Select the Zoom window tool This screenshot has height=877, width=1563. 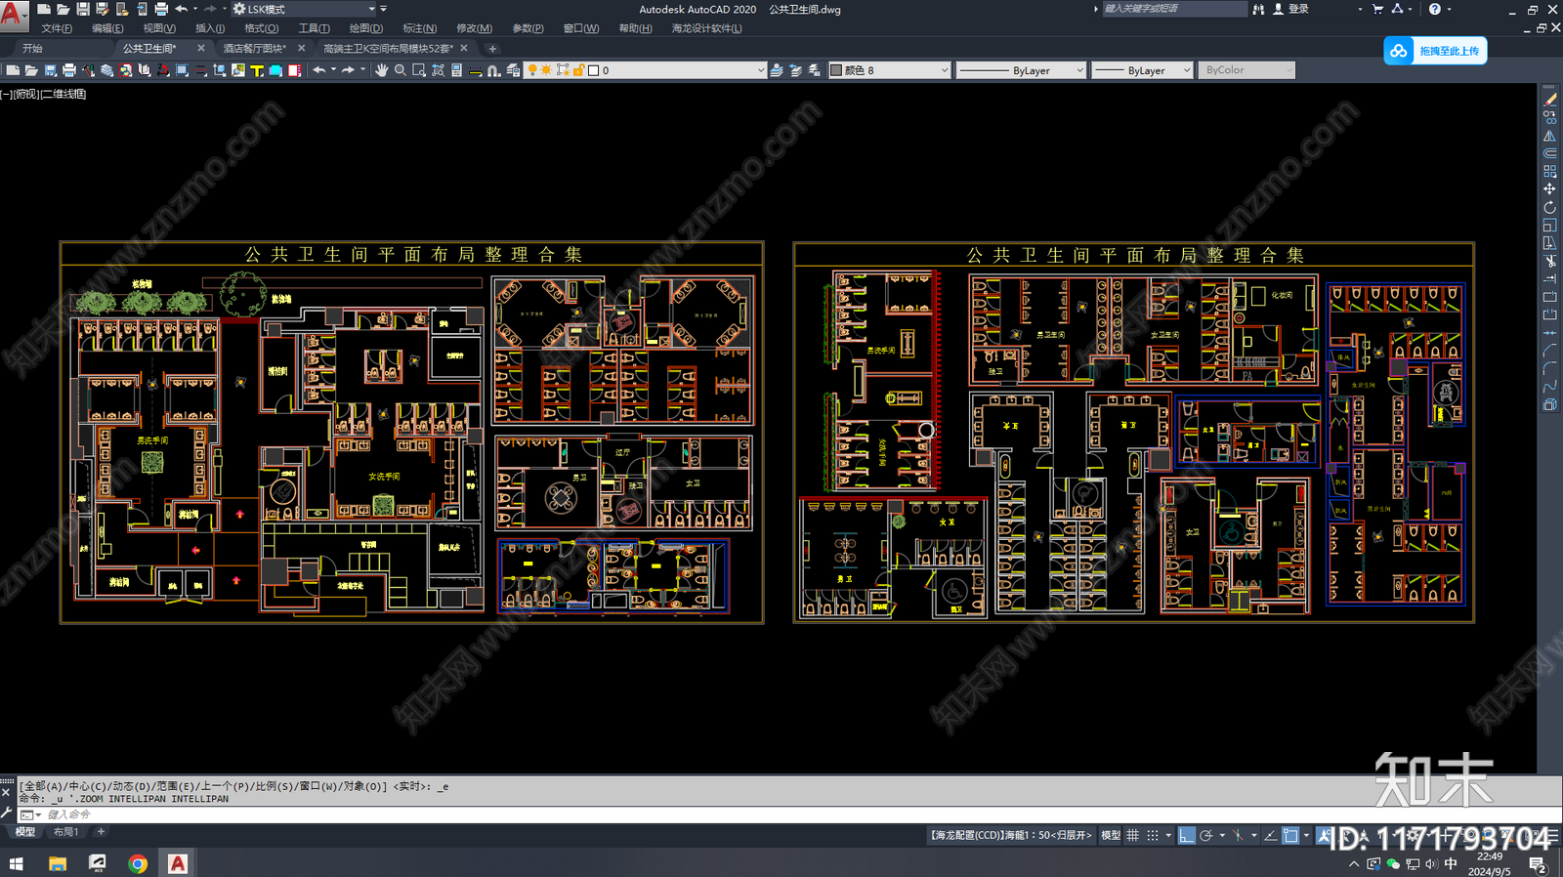[419, 70]
